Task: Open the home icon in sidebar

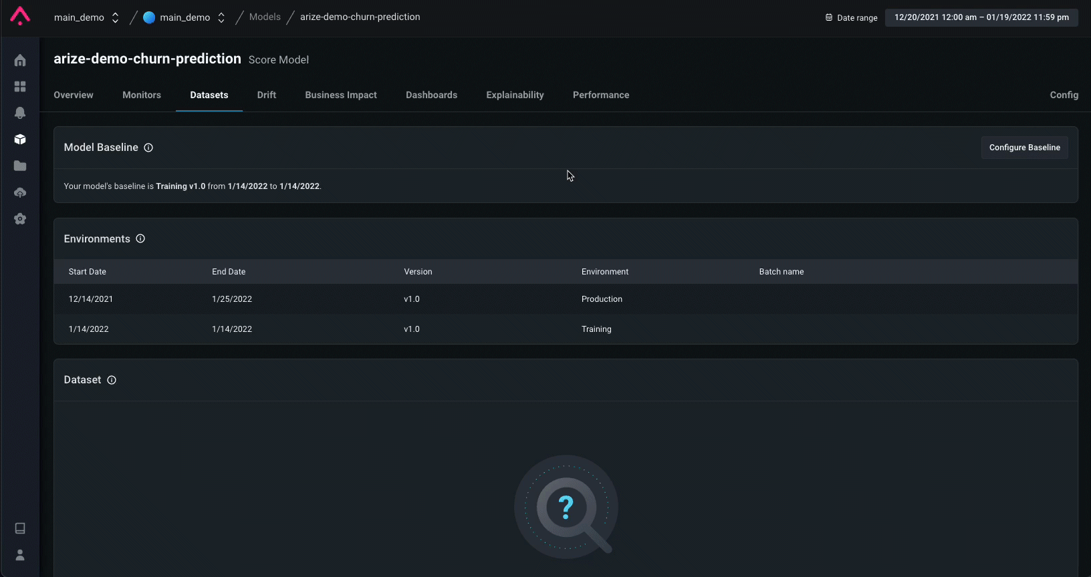Action: click(20, 60)
